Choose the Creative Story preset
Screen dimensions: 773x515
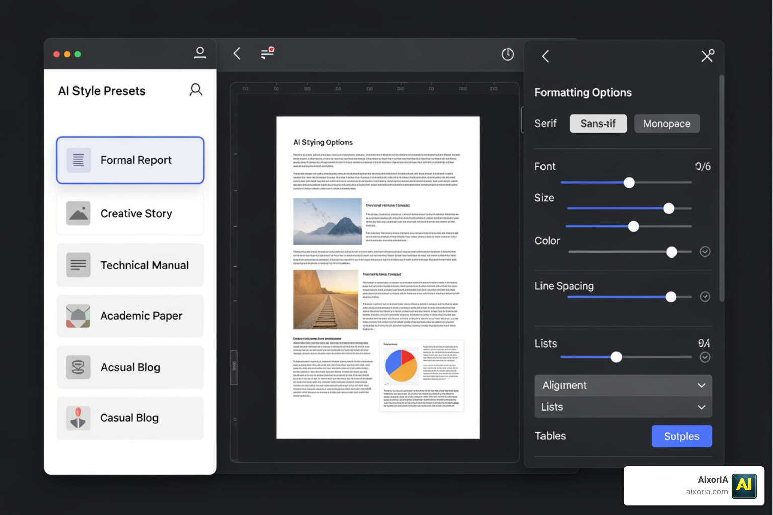(130, 213)
